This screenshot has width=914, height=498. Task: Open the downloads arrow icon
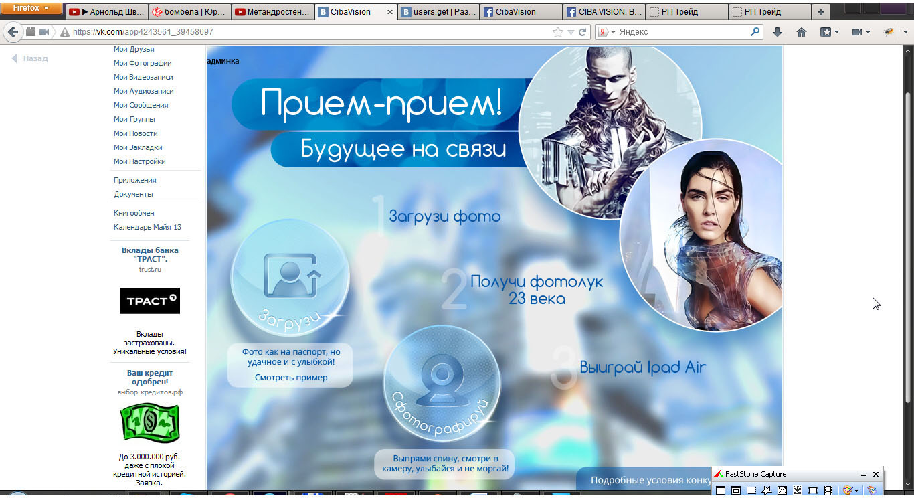(x=777, y=32)
